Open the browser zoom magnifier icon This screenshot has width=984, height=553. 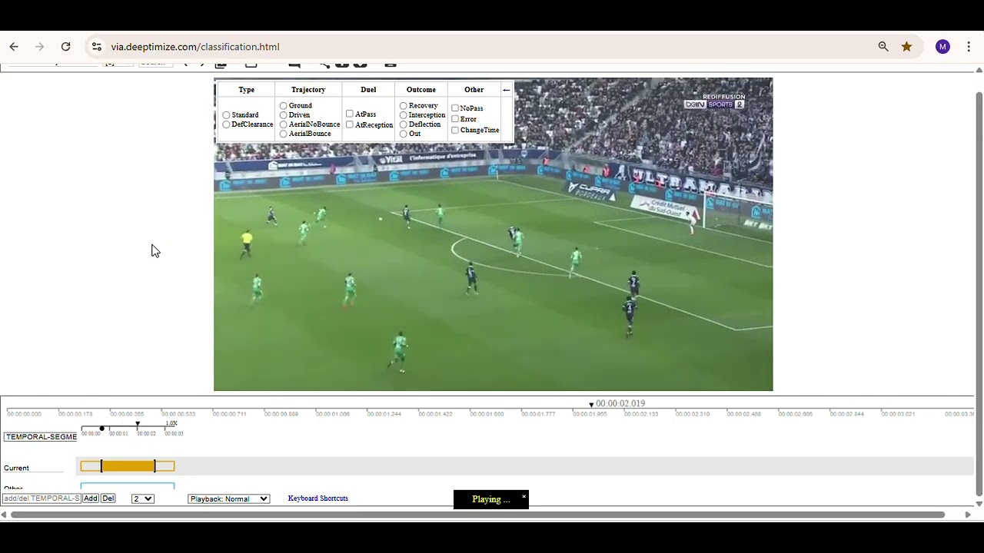coord(883,47)
